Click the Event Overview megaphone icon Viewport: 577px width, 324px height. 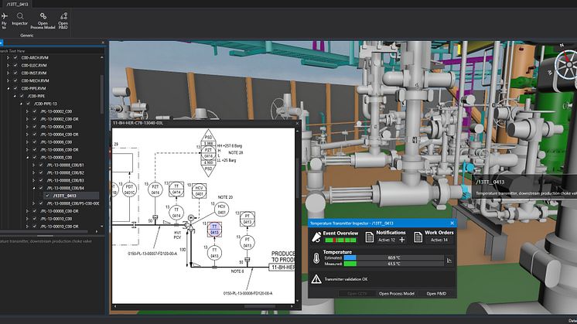coord(316,237)
